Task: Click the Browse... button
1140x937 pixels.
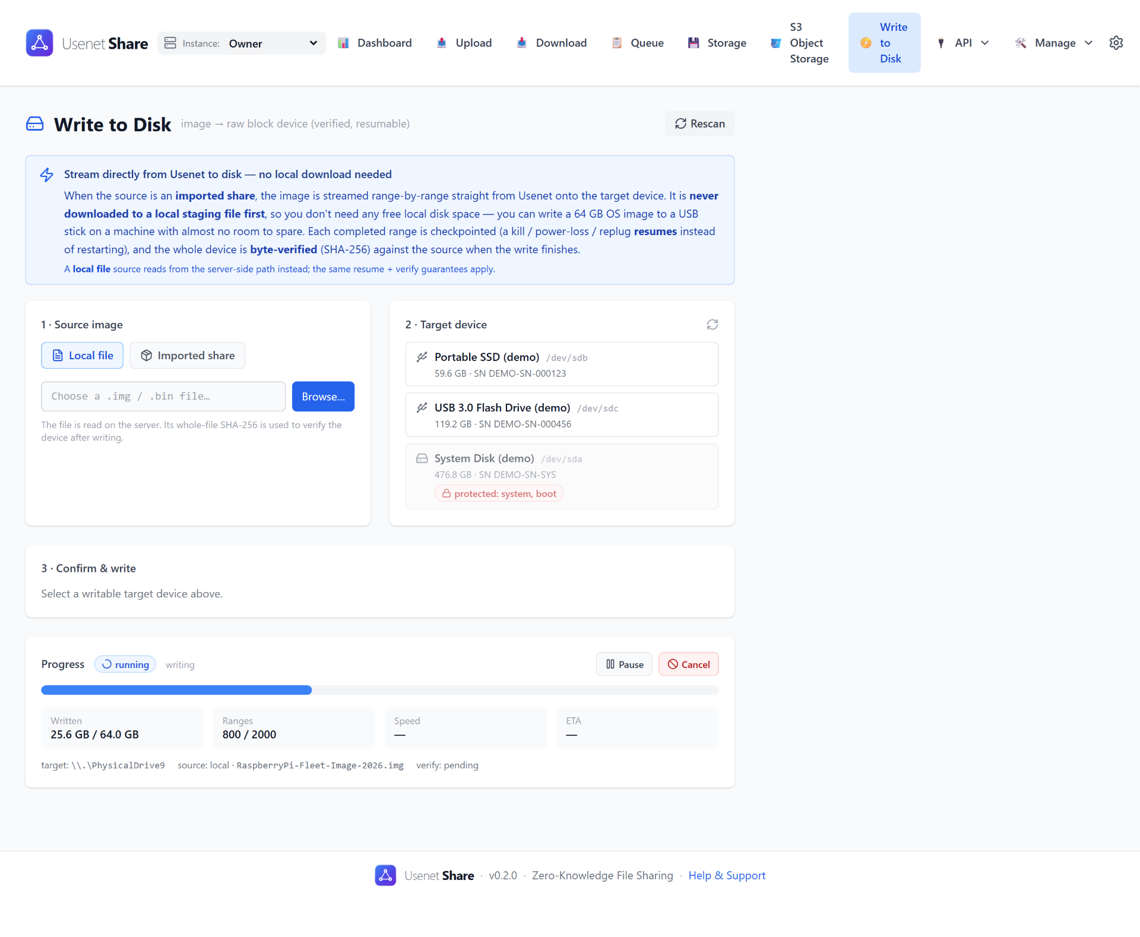Action: pos(323,396)
